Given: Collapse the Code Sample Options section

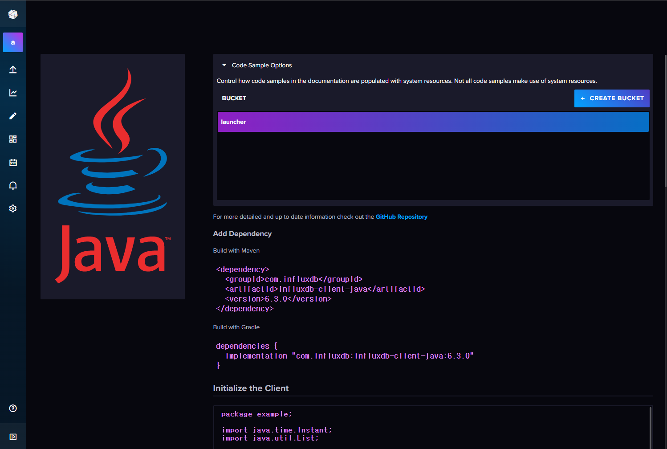Looking at the screenshot, I should tap(224, 65).
